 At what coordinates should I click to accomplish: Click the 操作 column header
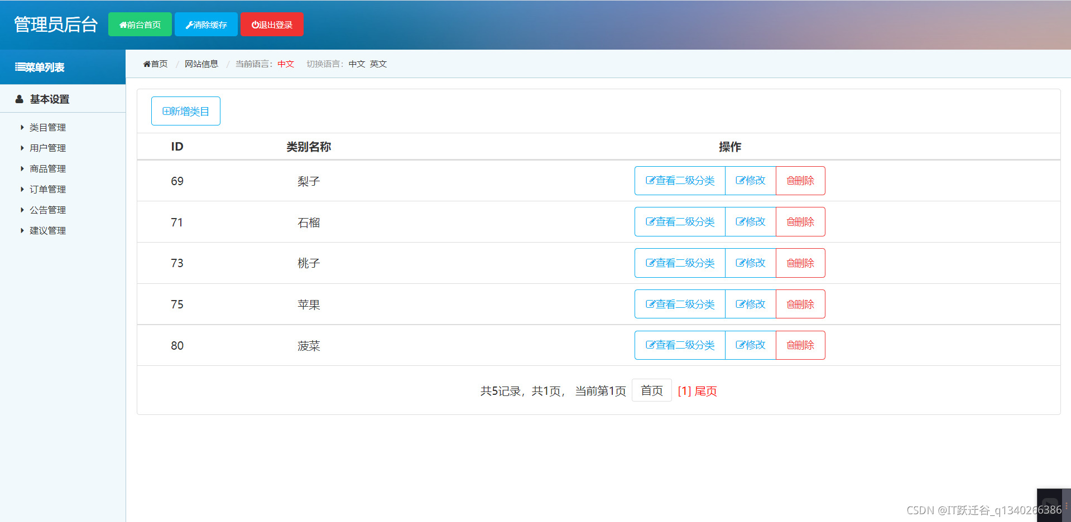[730, 147]
